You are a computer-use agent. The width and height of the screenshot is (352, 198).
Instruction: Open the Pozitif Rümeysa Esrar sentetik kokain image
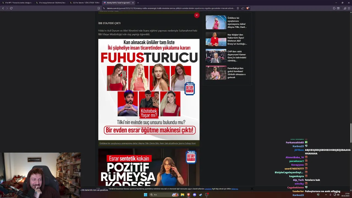tap(149, 168)
